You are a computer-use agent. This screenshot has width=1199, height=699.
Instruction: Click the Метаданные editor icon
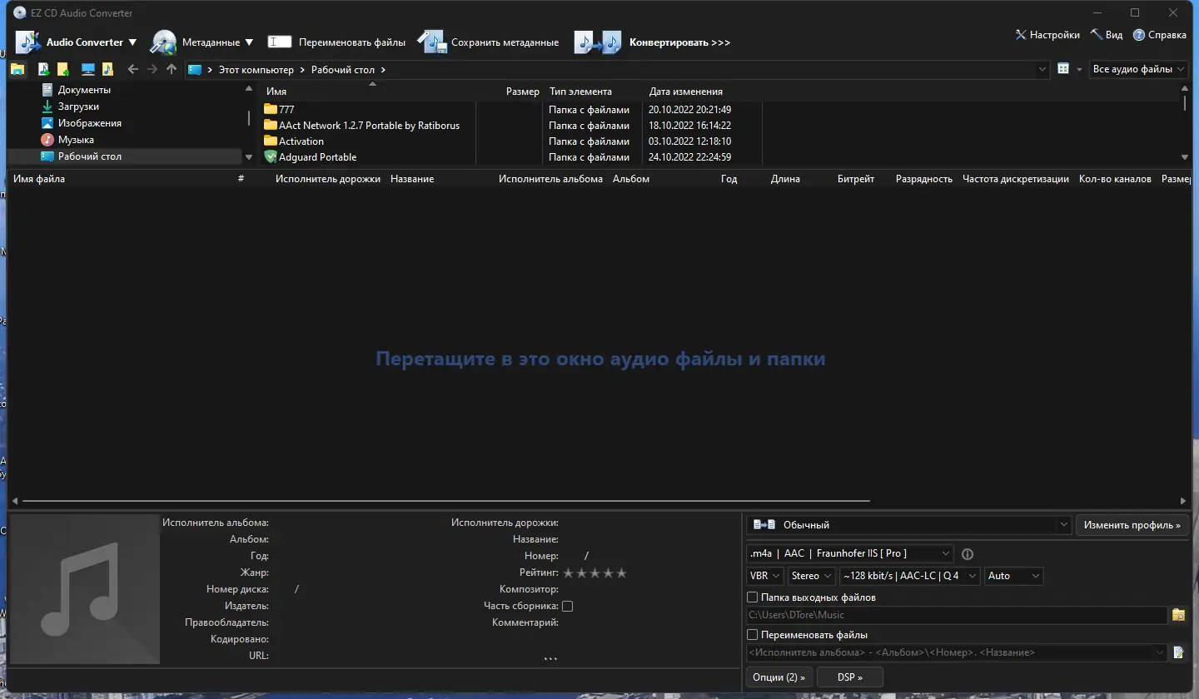coord(163,42)
